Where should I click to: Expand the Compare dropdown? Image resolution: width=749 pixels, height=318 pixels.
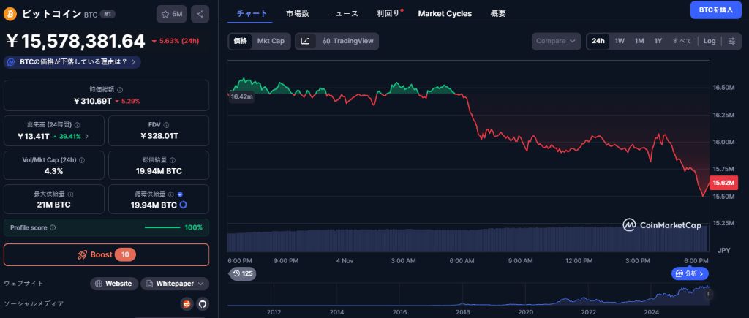pyautogui.click(x=556, y=41)
